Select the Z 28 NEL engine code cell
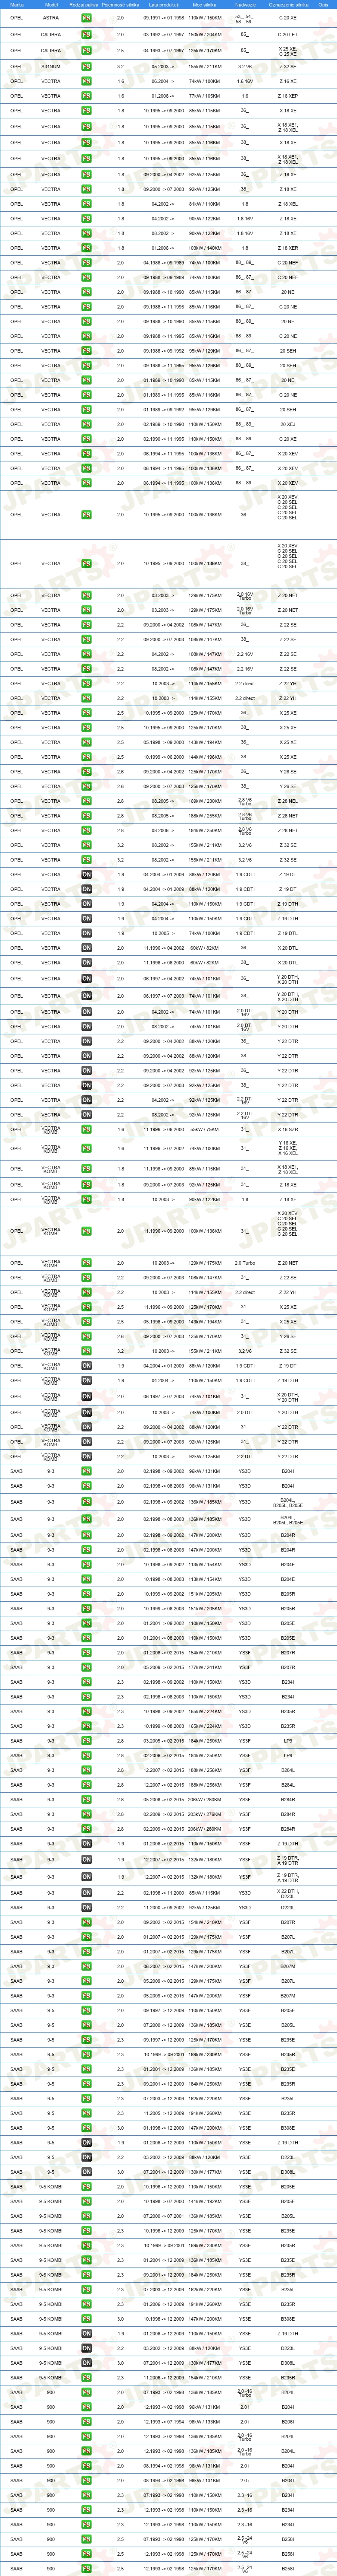Image resolution: width=337 pixels, height=2576 pixels. (288, 801)
